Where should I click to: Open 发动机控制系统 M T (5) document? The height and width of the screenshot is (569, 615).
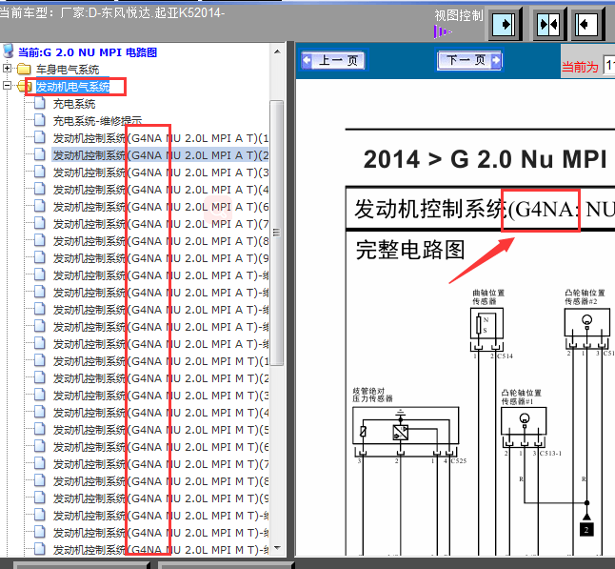(x=161, y=430)
